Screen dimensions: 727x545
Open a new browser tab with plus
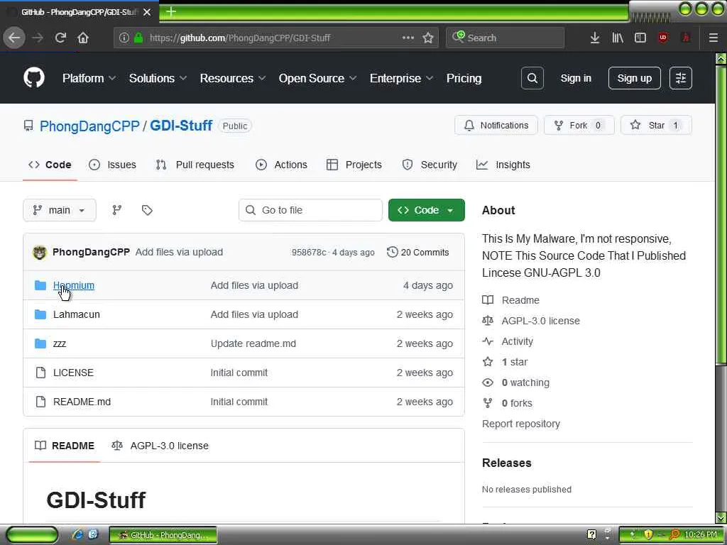170,11
